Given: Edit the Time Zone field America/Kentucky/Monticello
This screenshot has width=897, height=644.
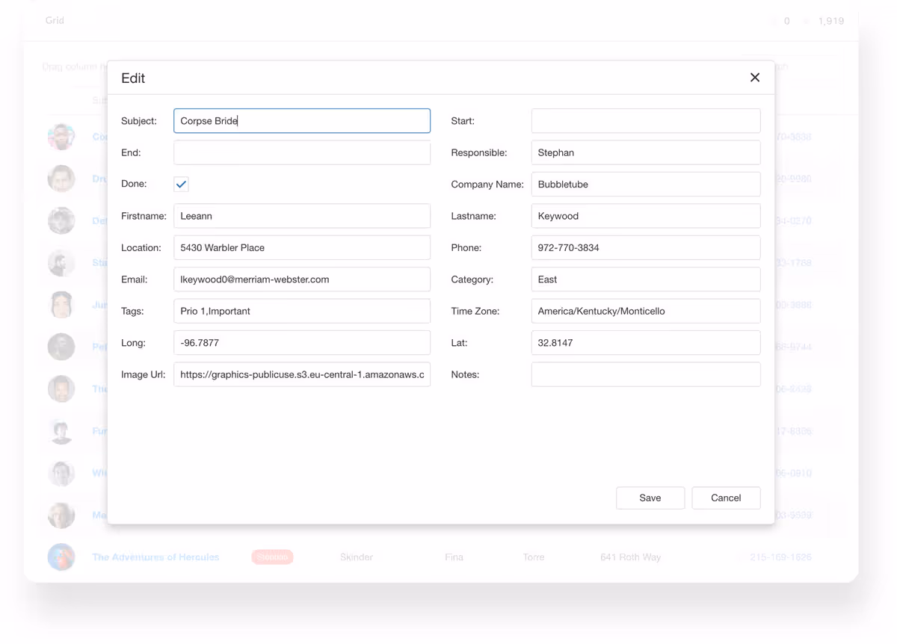Looking at the screenshot, I should [646, 312].
